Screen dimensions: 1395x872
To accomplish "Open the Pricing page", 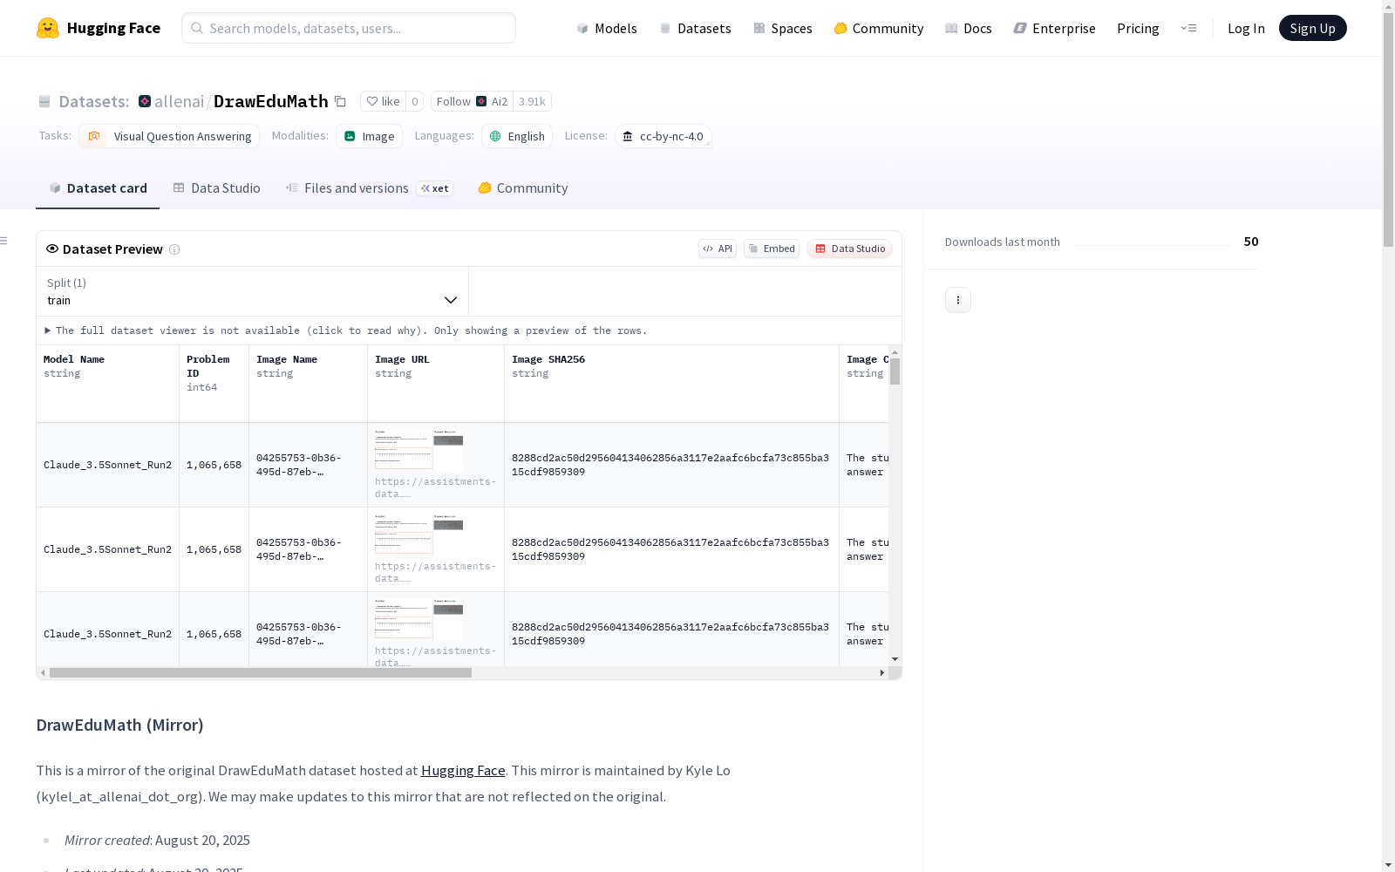I will [x=1138, y=28].
